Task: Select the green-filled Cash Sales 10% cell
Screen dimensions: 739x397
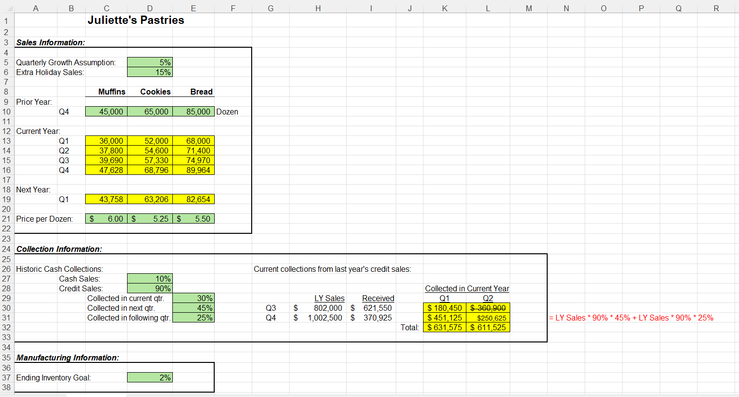Action: coord(150,278)
